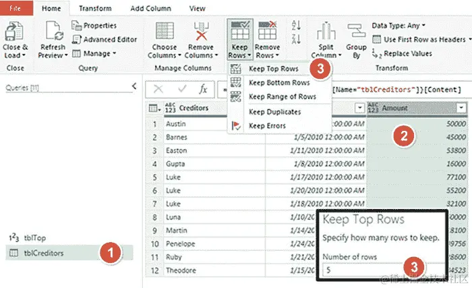Image resolution: width=472 pixels, height=288 pixels.
Task: Expand Refresh Preview dropdown arrow
Action: click(66, 55)
